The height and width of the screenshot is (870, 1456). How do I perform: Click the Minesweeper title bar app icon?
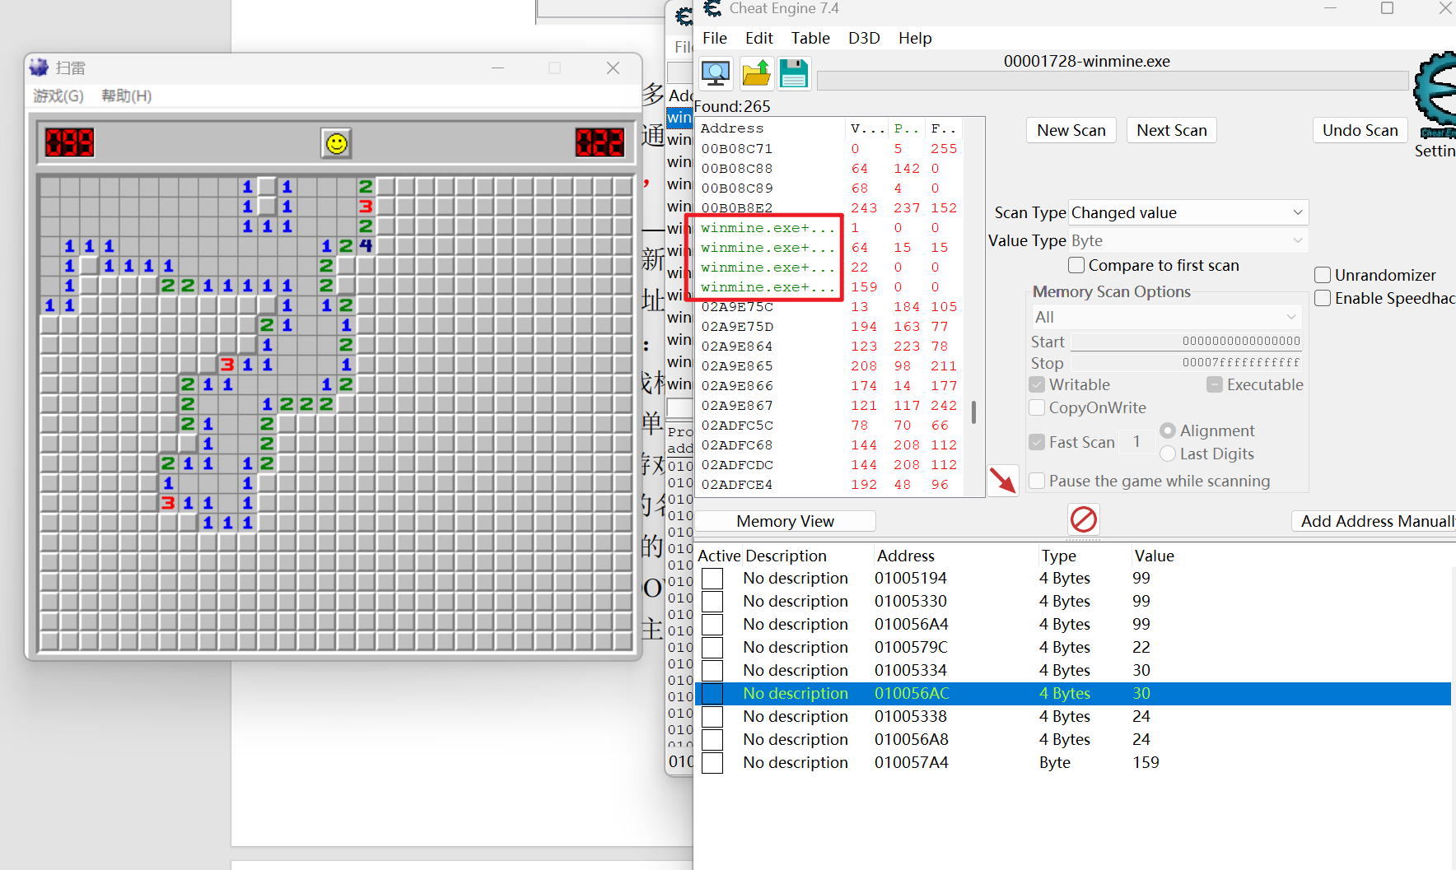(x=39, y=67)
